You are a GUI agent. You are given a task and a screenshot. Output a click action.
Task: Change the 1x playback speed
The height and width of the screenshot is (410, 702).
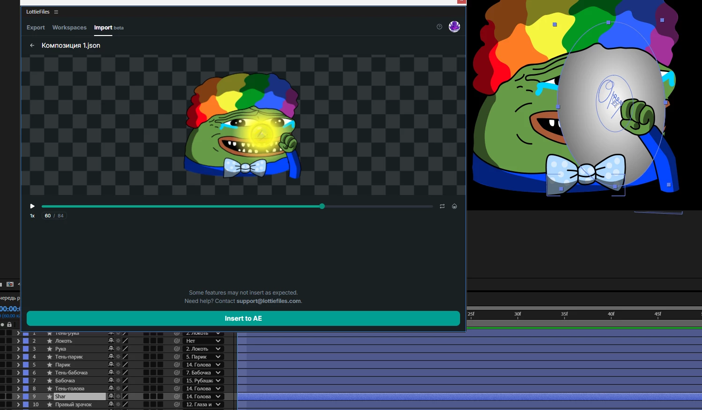click(32, 216)
